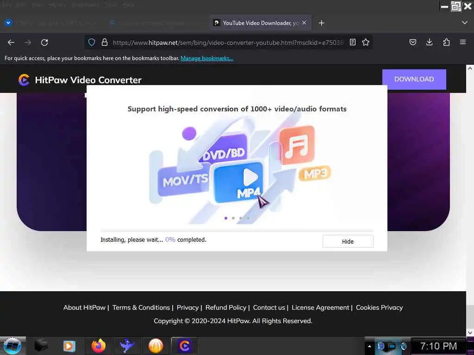Open the Bookmarks menu
Image resolution: width=474 pixels, height=355 pixels.
[x=85, y=5]
